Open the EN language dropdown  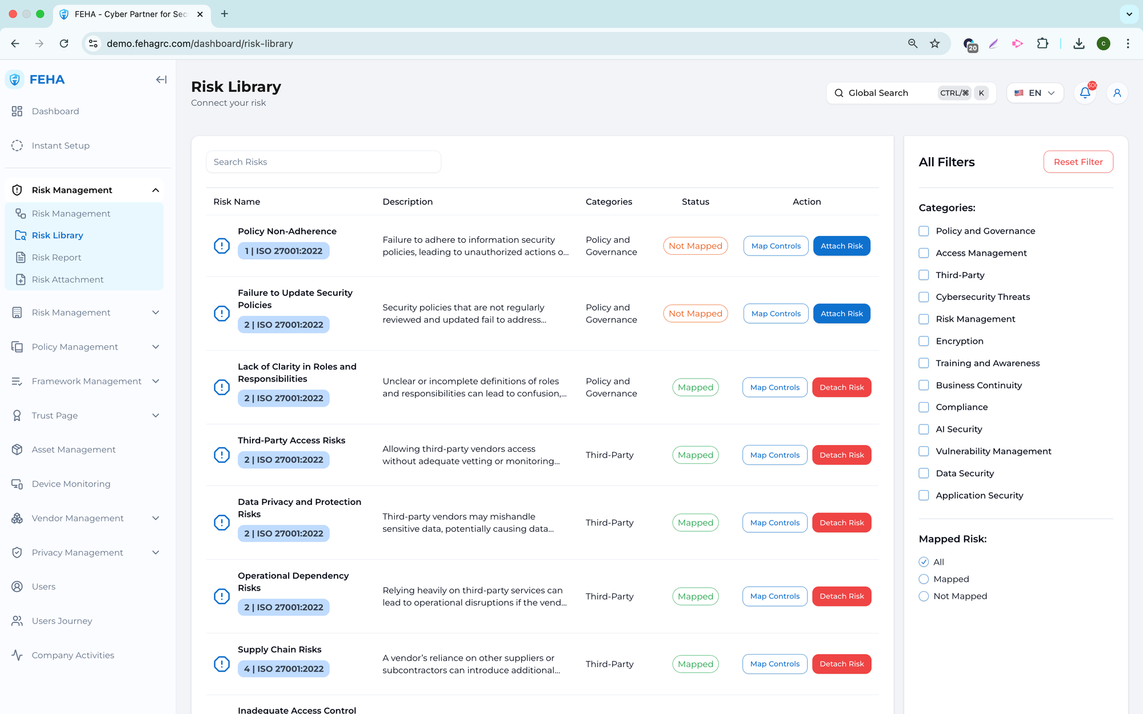pos(1034,93)
